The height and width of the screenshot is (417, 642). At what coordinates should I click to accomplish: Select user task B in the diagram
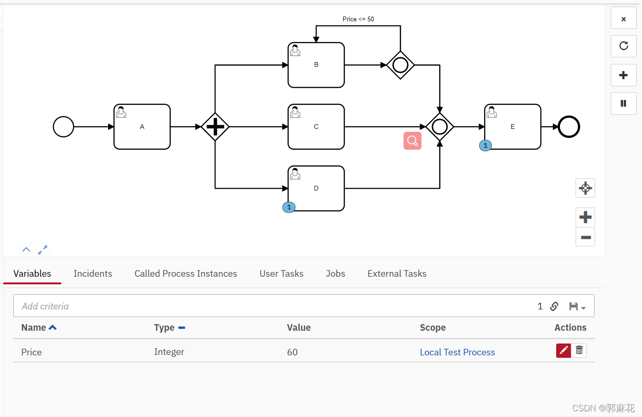coord(316,65)
